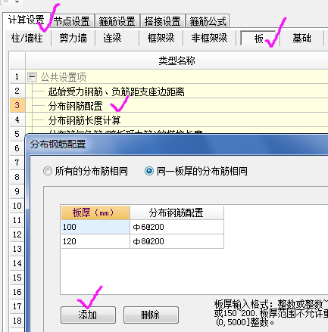Click the 类型名称 column header
The height and width of the screenshot is (332, 328).
pyautogui.click(x=176, y=61)
